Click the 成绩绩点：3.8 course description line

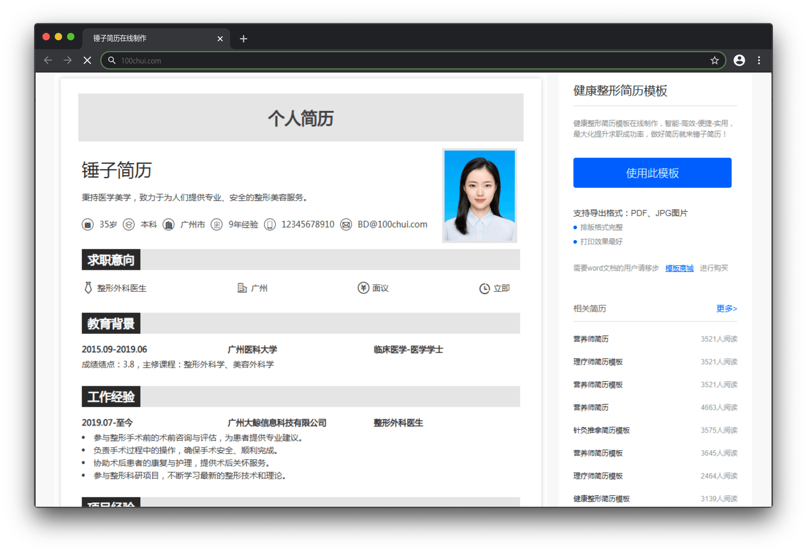(x=178, y=364)
